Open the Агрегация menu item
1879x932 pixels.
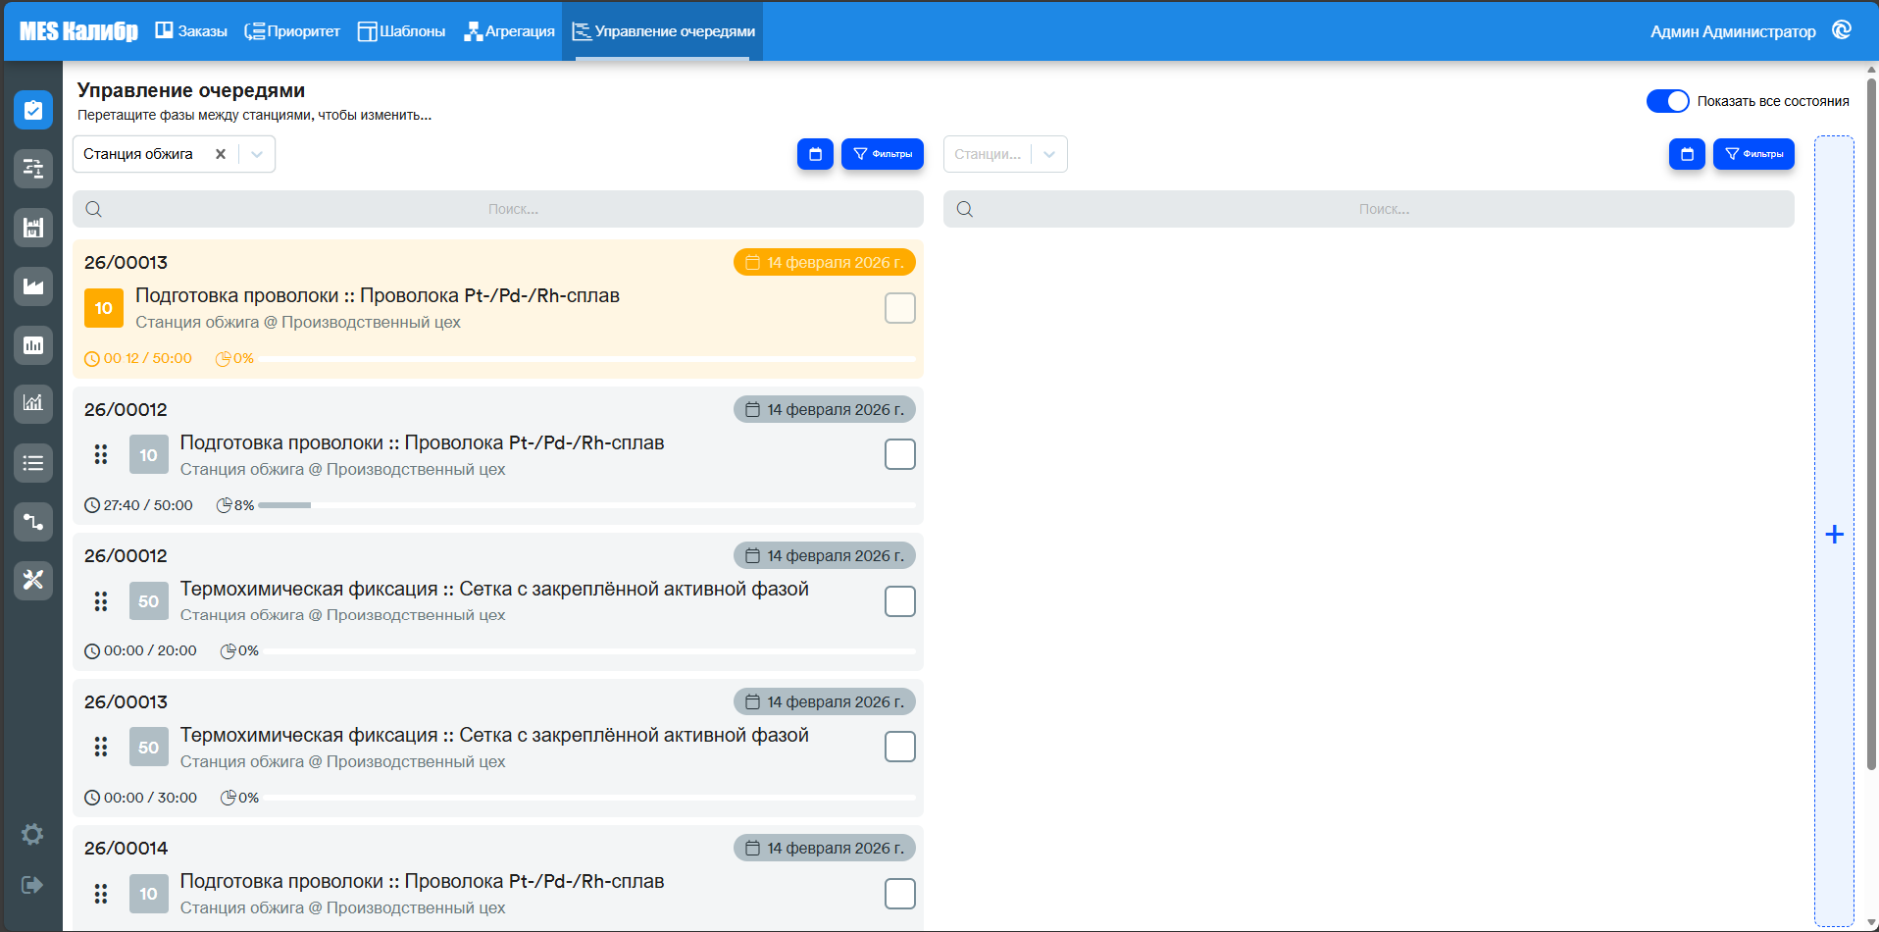510,31
